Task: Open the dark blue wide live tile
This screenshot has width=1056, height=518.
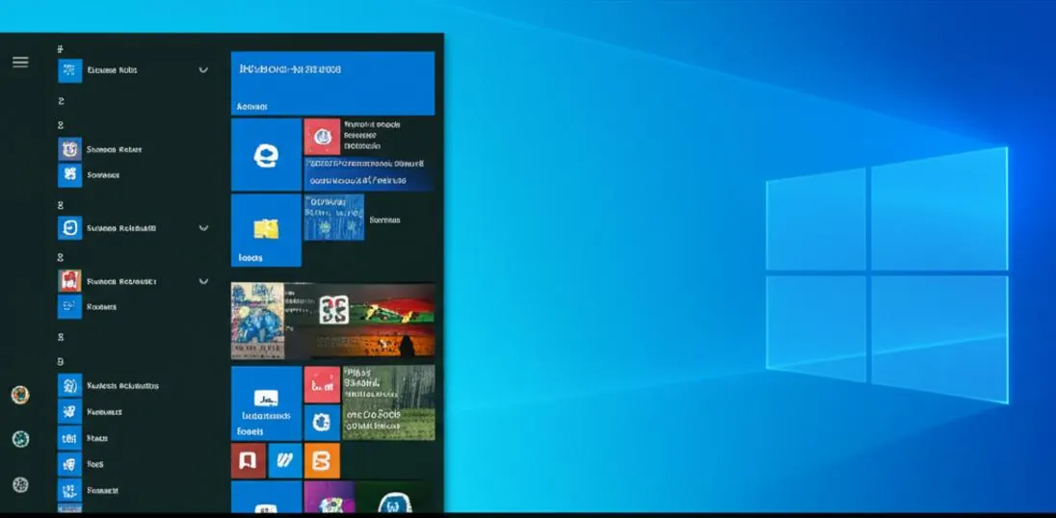Action: 367,173
